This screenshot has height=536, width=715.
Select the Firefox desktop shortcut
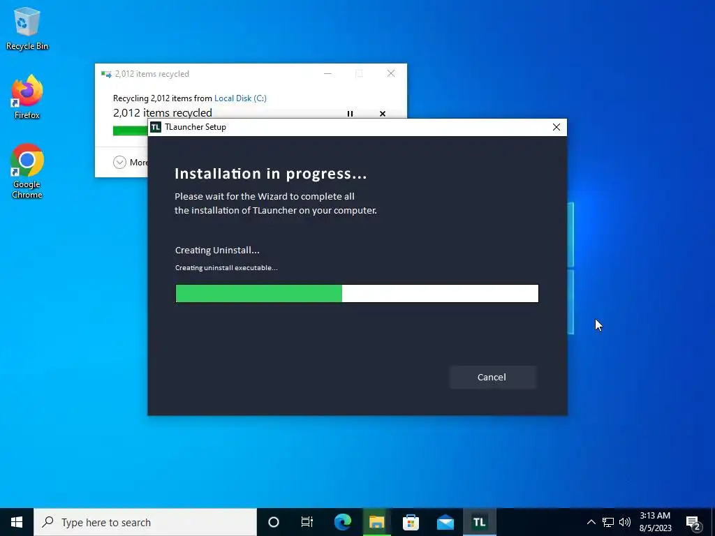(x=27, y=98)
